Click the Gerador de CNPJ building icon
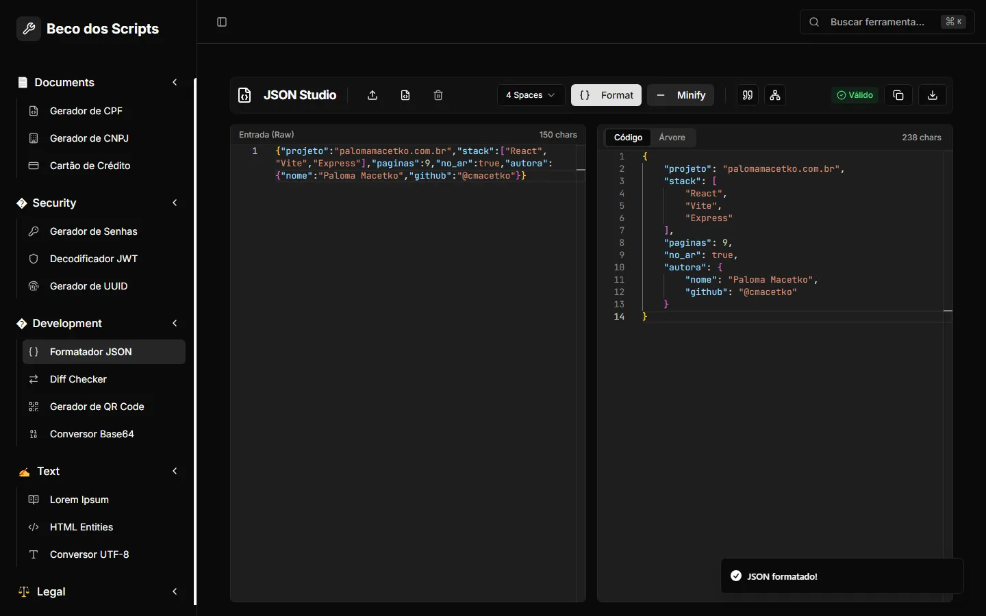986x616 pixels. click(34, 138)
